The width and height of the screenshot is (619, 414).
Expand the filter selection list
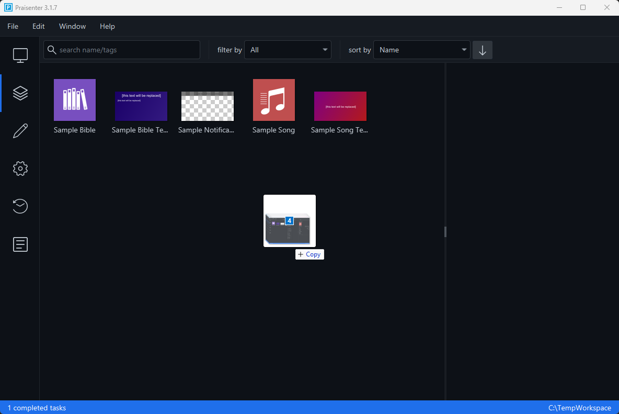[x=324, y=50]
